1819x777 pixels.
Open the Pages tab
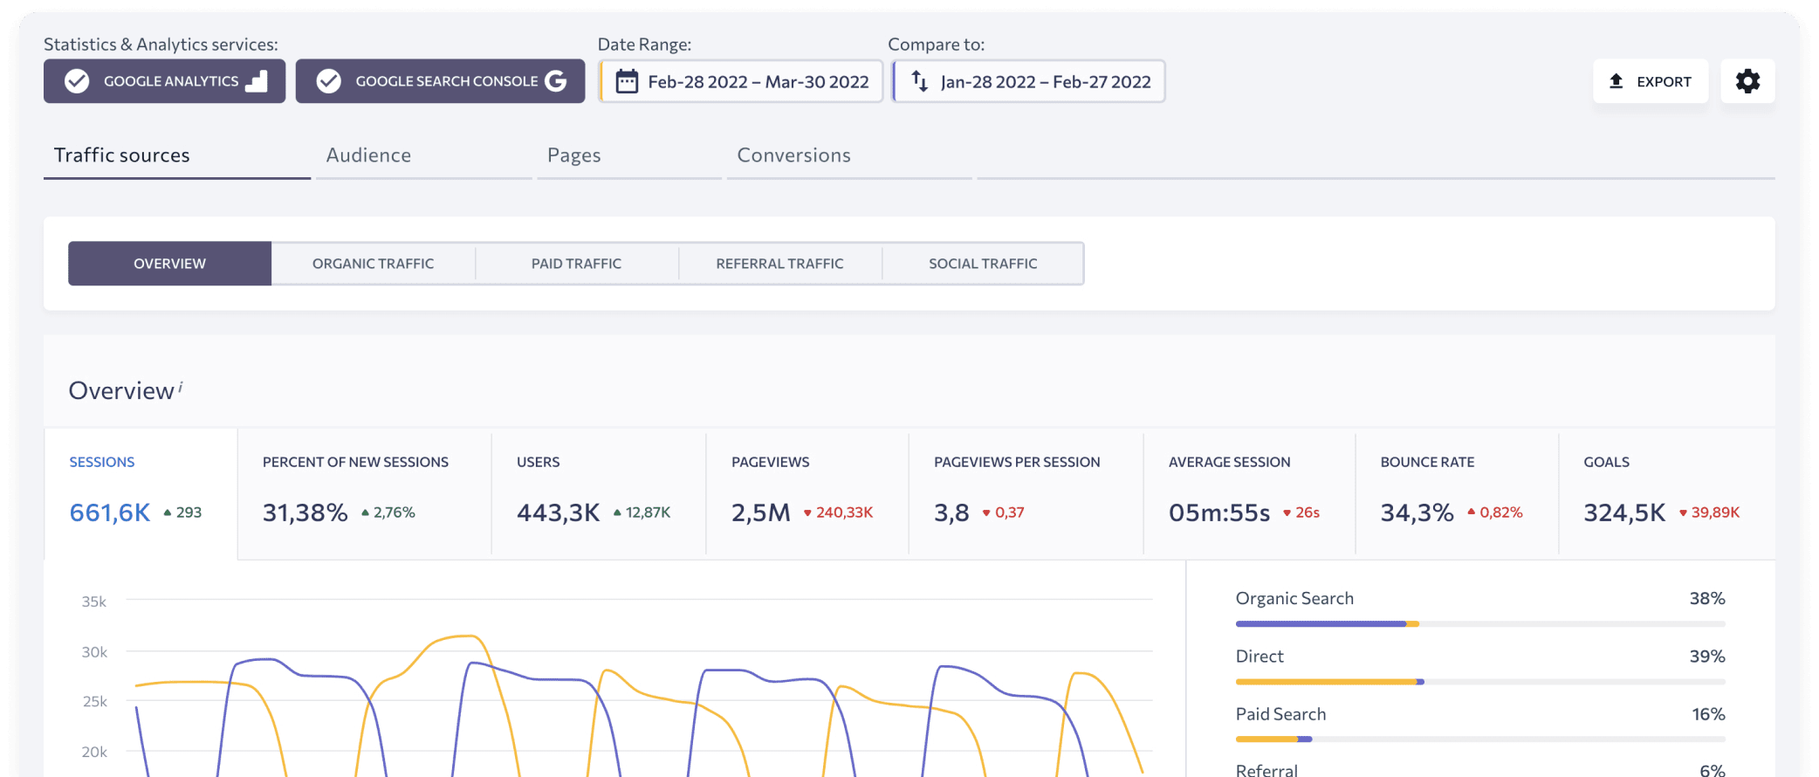click(x=629, y=155)
